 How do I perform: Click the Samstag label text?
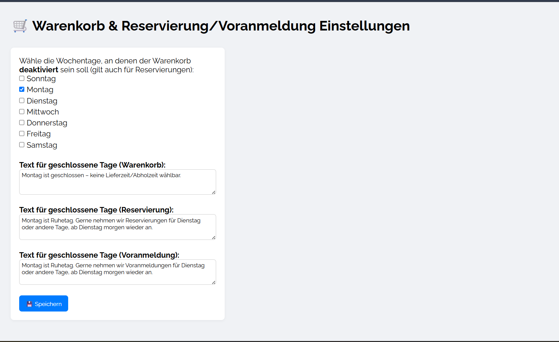click(x=42, y=145)
